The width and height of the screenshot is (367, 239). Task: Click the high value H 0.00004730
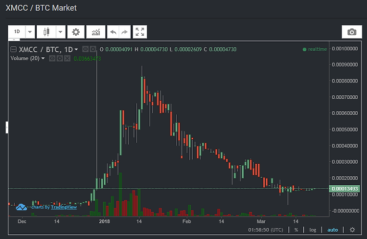151,49
